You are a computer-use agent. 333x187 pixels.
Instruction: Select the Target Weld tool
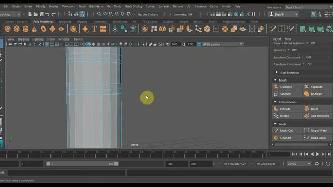(x=317, y=130)
